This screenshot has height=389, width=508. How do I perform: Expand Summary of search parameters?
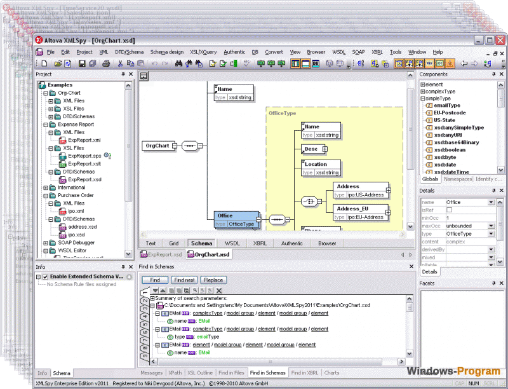click(152, 298)
